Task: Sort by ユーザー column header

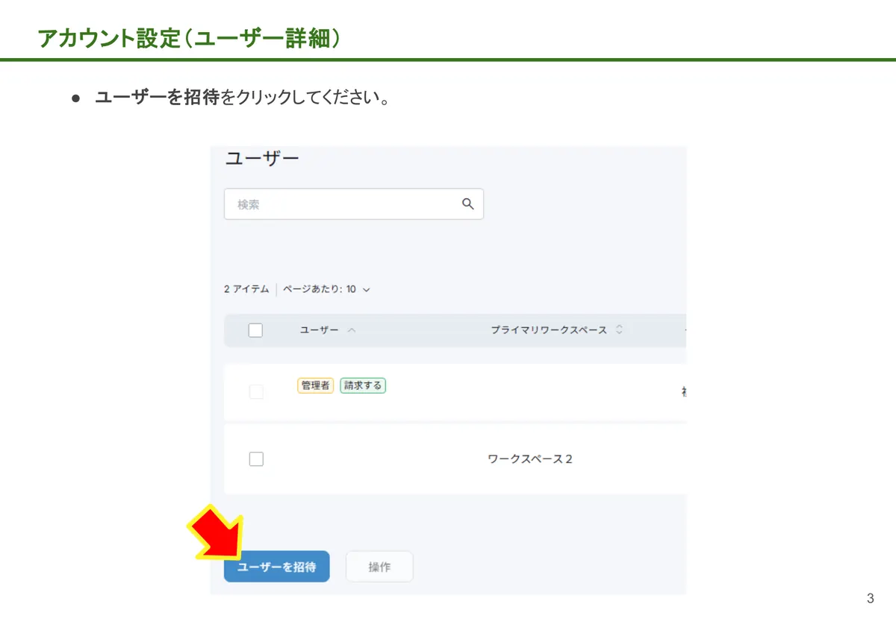Action: pyautogui.click(x=319, y=330)
